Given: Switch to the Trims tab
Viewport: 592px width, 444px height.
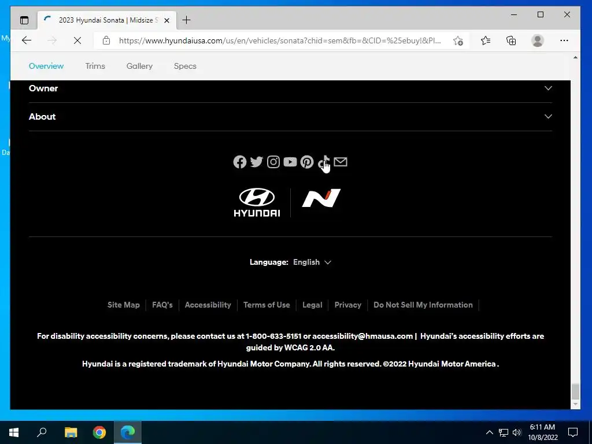Looking at the screenshot, I should click(95, 66).
